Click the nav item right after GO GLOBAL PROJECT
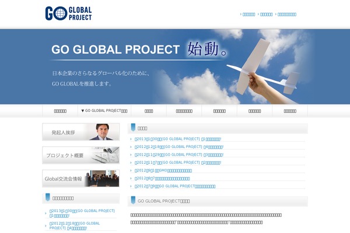350x233 pixels. [149, 111]
